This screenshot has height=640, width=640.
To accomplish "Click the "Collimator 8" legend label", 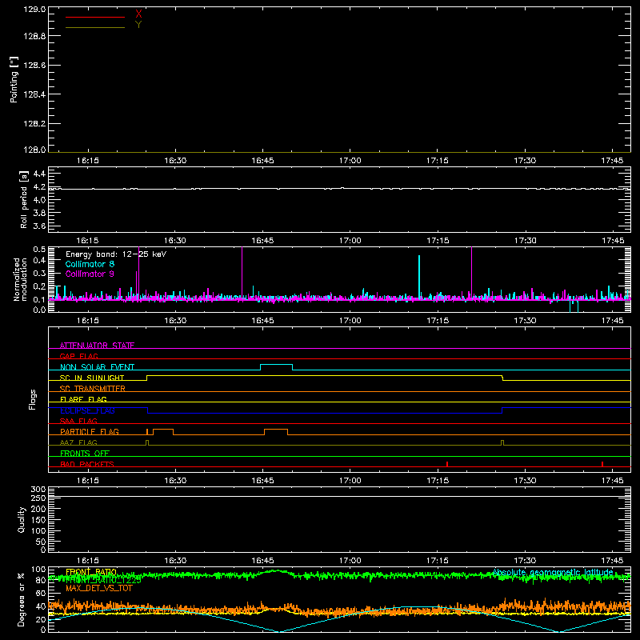I will click(x=90, y=264).
